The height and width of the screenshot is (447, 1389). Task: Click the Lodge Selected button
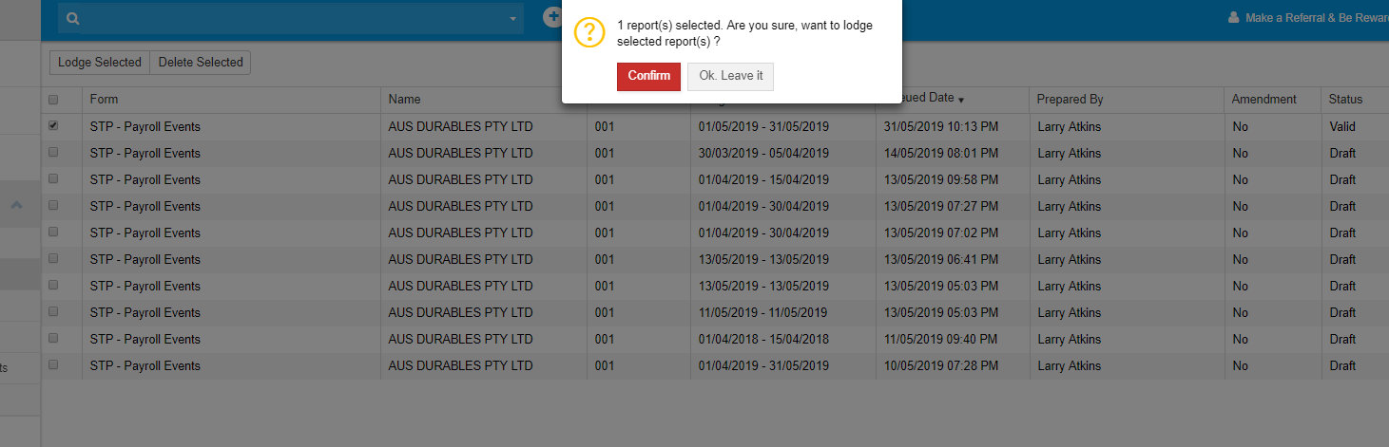[x=99, y=63]
